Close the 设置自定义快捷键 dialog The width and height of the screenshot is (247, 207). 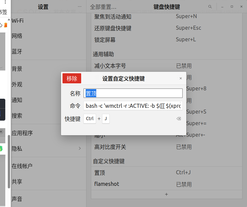pos(181,78)
